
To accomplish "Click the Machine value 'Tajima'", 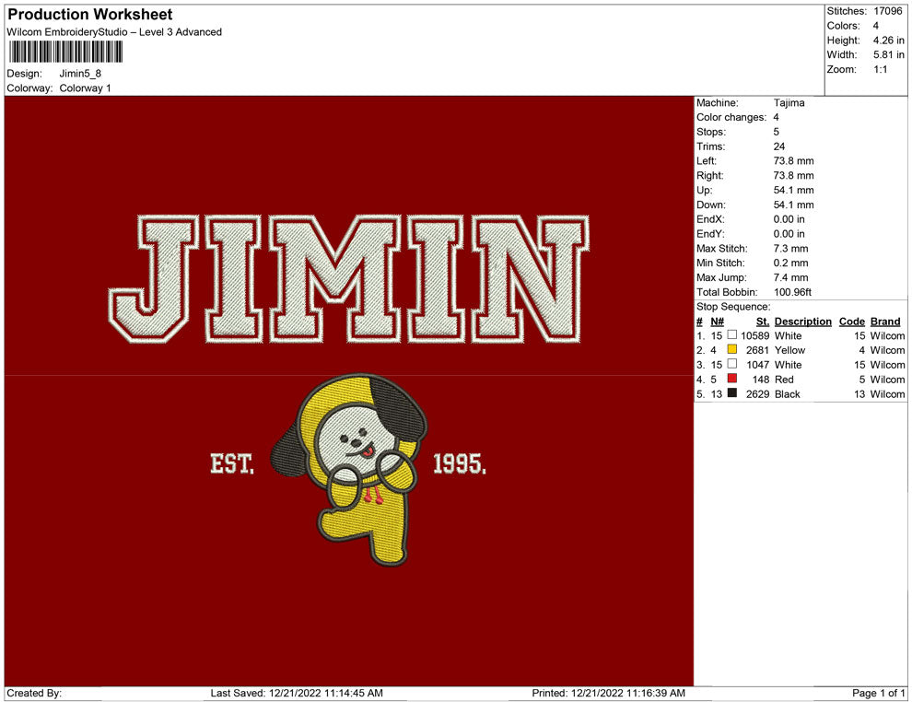I will pyautogui.click(x=789, y=103).
